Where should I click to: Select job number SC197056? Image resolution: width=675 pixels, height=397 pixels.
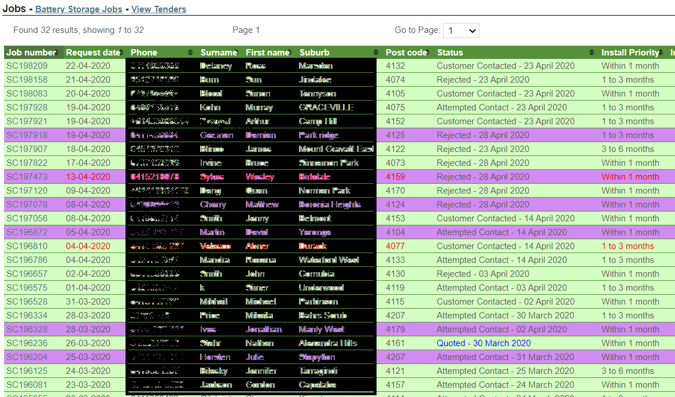[27, 218]
